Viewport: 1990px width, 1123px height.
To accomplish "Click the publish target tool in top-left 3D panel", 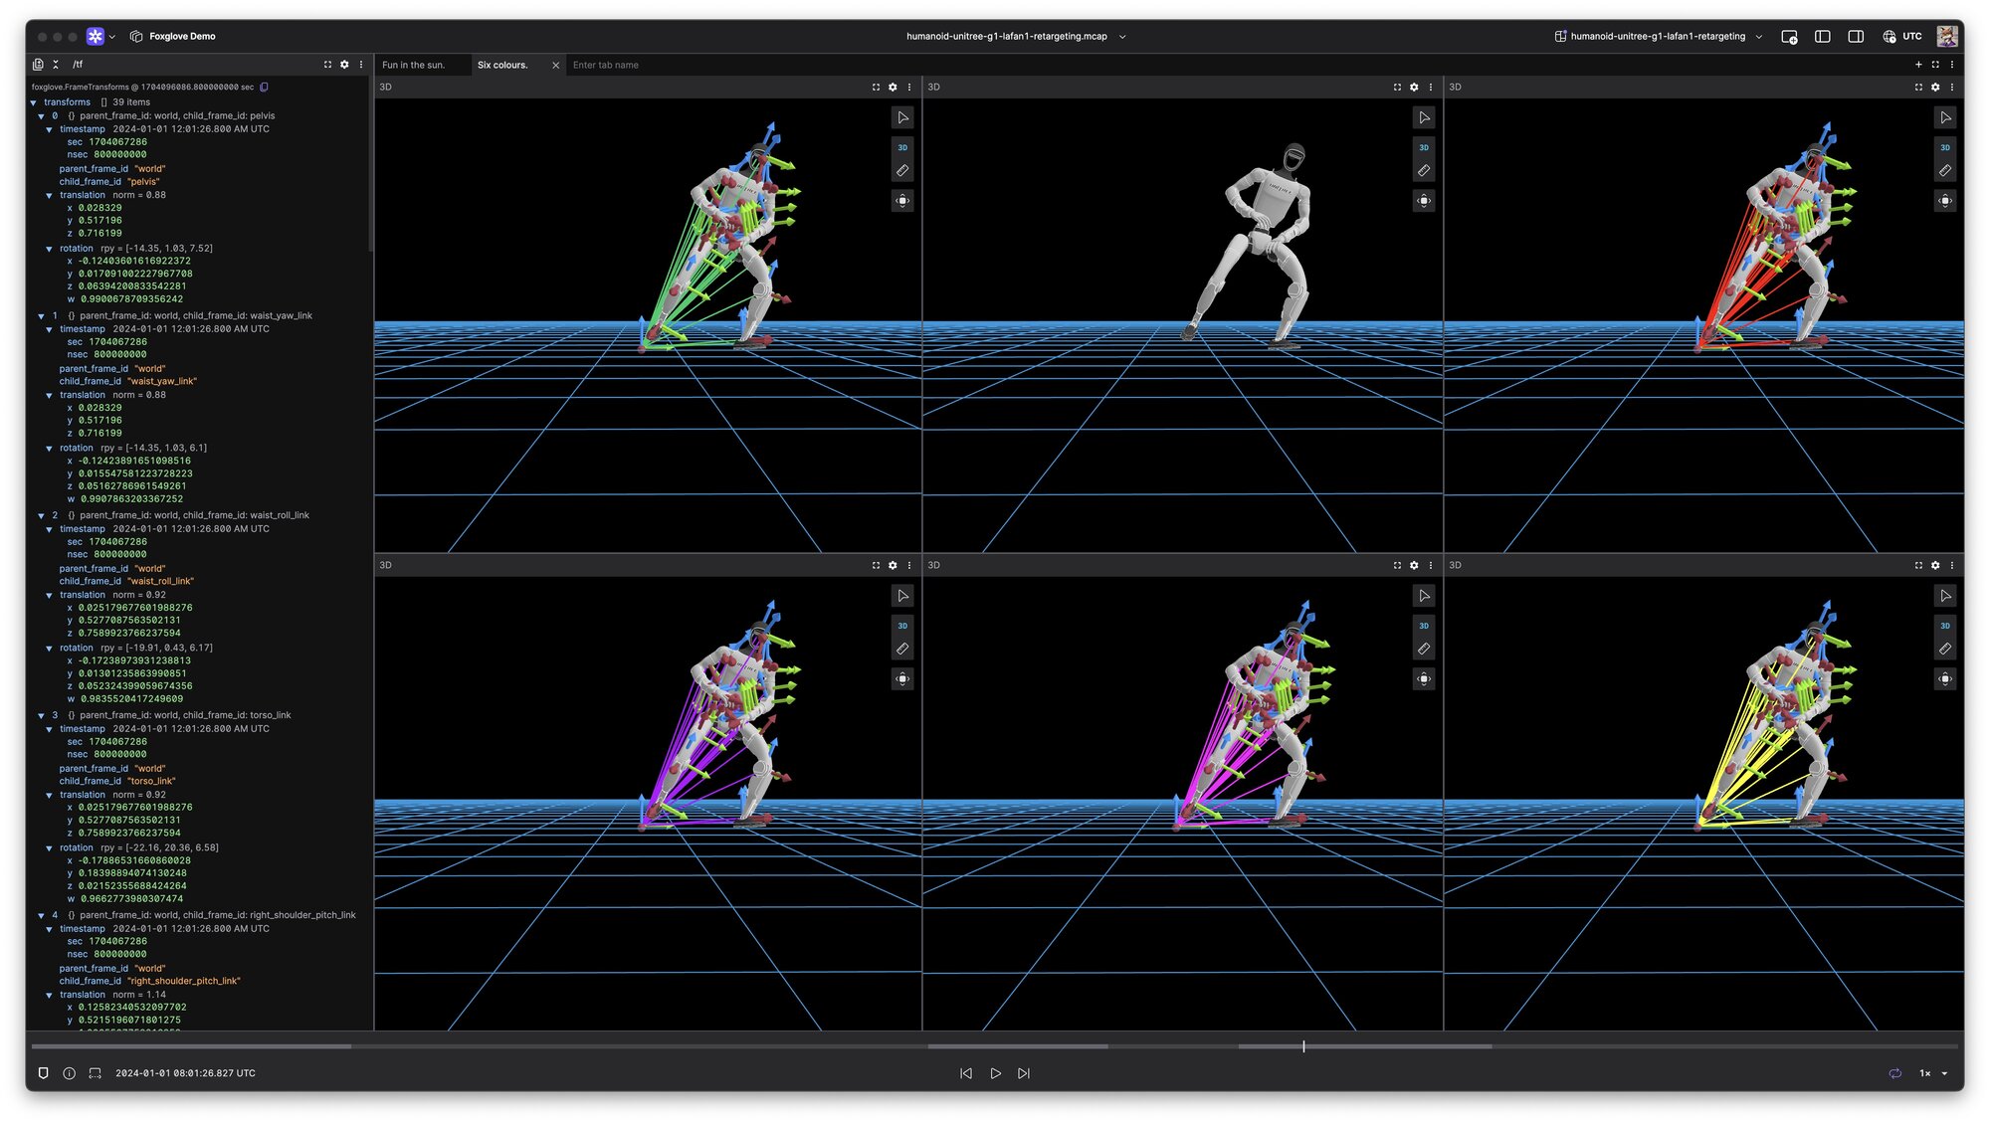I will 902,201.
